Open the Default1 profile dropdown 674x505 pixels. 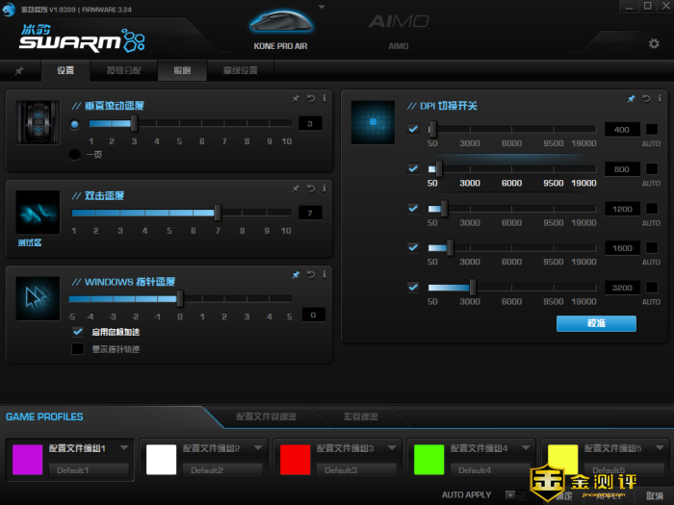tap(89, 470)
